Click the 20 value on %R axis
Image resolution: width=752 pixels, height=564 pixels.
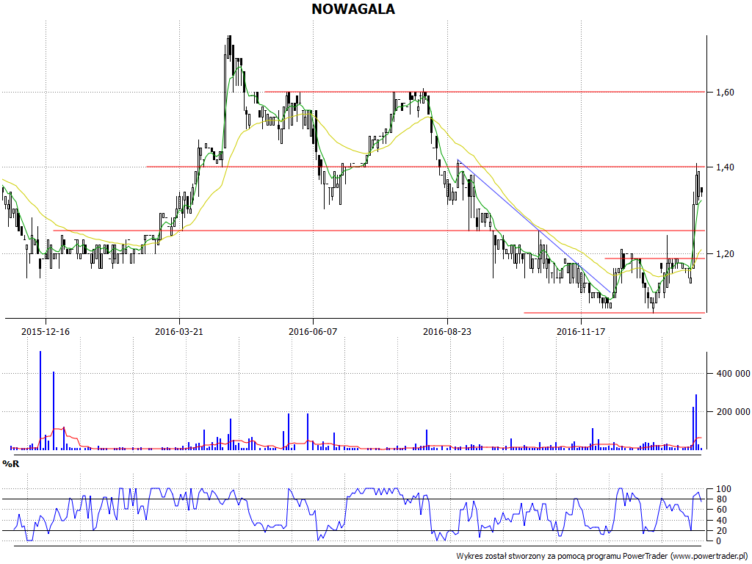pos(721,531)
